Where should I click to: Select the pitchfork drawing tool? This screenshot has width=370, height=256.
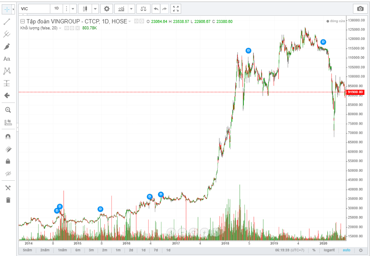click(x=7, y=34)
